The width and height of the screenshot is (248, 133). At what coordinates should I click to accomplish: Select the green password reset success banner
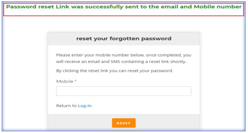point(124,9)
